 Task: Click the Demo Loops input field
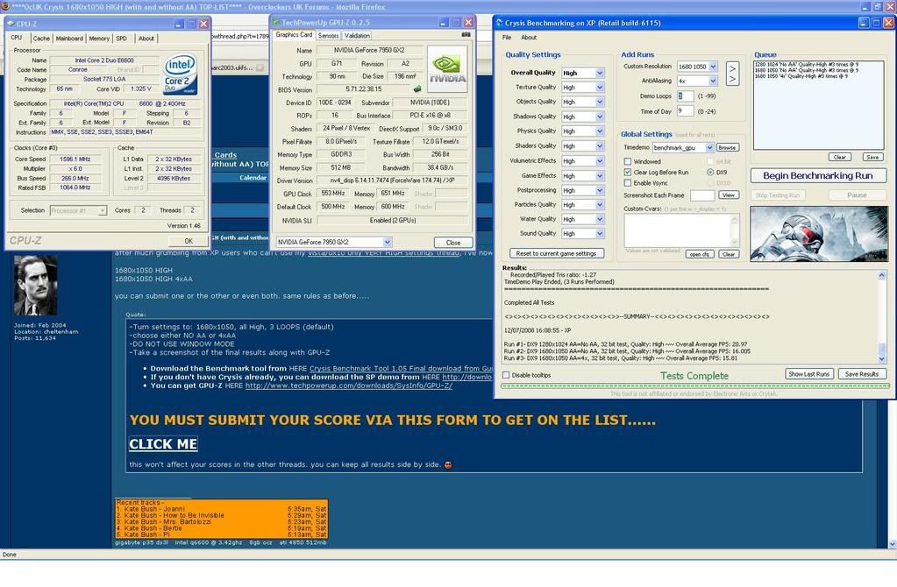click(x=685, y=96)
